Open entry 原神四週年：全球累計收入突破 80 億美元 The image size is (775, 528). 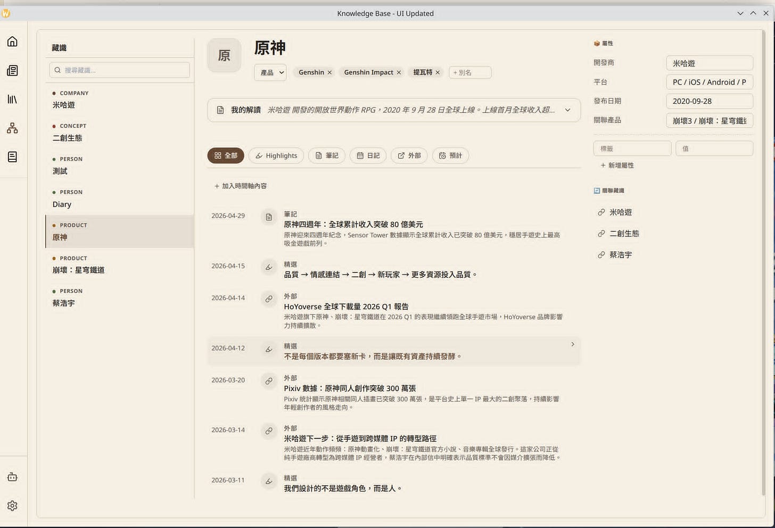click(353, 225)
